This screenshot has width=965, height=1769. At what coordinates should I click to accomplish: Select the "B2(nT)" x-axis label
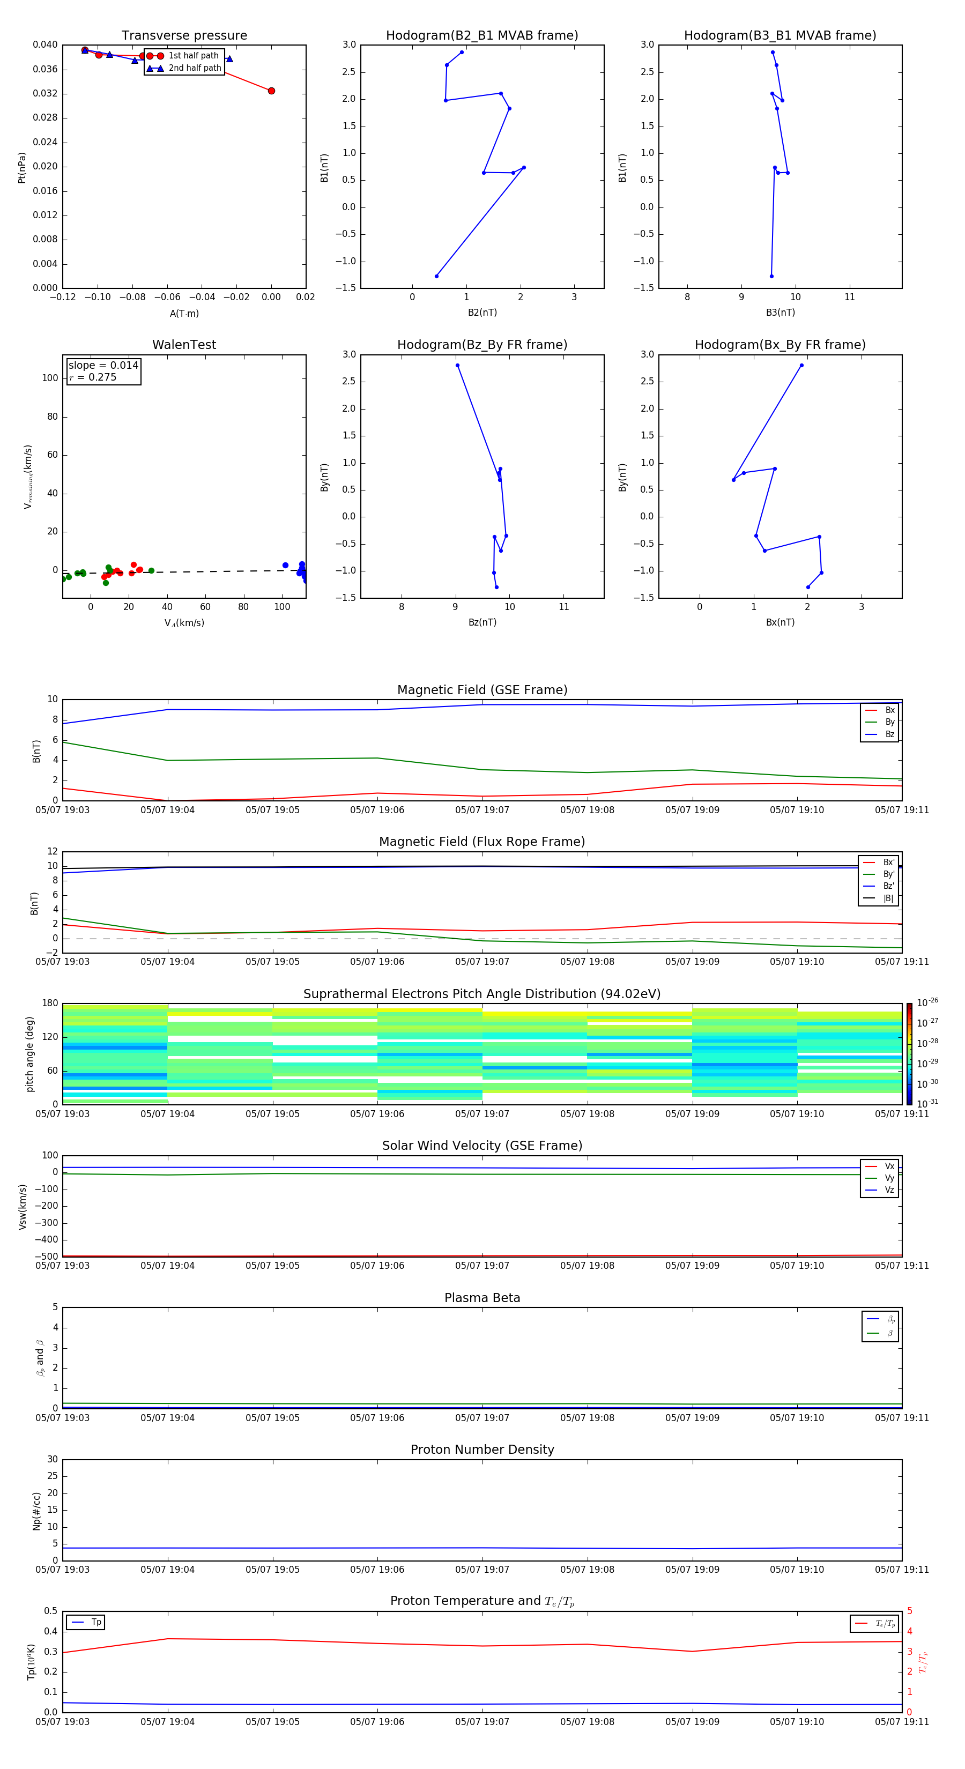[482, 313]
